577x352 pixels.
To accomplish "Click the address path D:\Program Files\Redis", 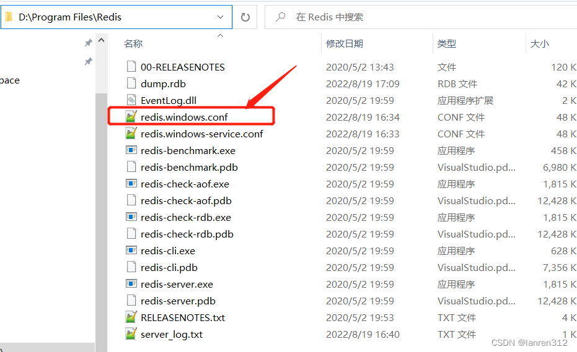I will coord(70,17).
